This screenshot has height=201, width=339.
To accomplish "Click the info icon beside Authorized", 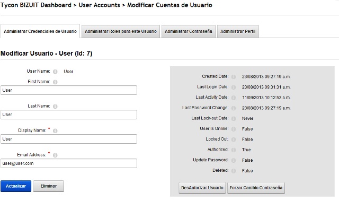I will (x=234, y=150).
